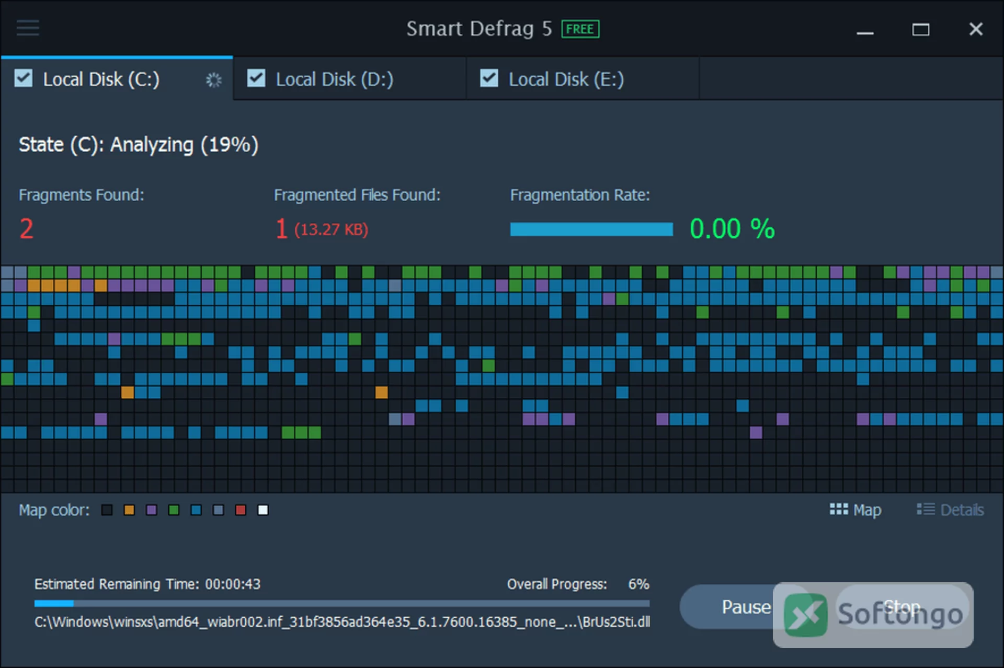Viewport: 1004px width, 668px height.
Task: Click the Fragmentation Rate bar
Action: [x=591, y=229]
